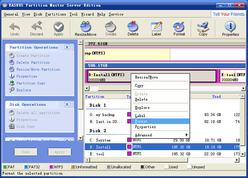Viewport: 248px width, 178px height.
Task: Click the sidebar scroll up arrow
Action: (81, 42)
